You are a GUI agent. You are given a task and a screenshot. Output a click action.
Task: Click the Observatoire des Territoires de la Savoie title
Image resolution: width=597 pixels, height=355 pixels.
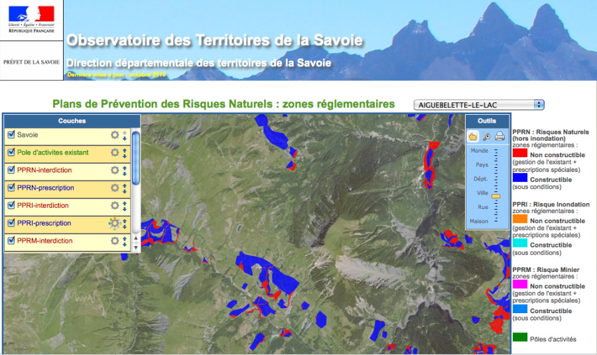coord(214,40)
